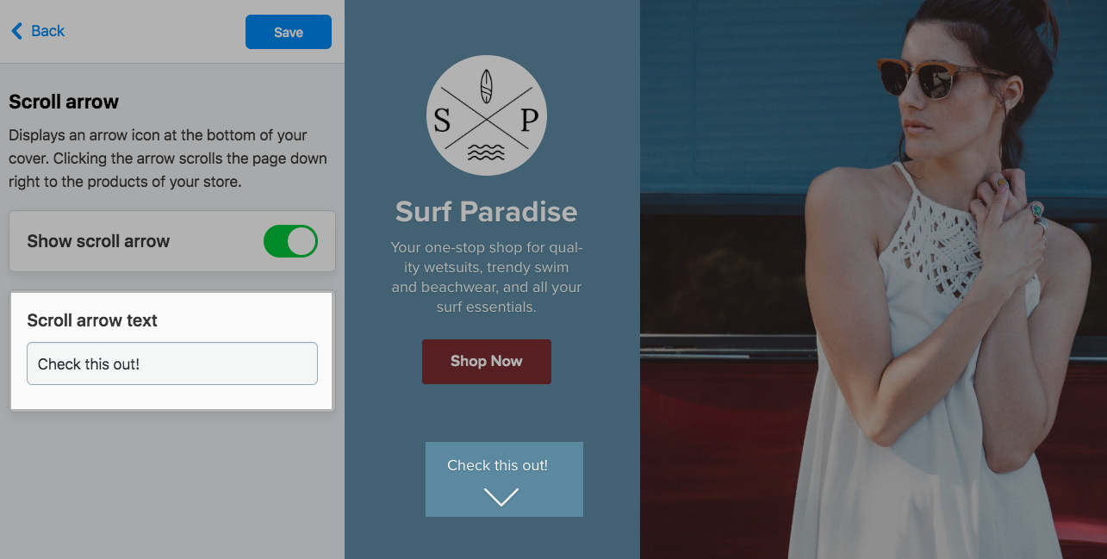Screen dimensions: 1107x559
Task: Click the letter P in the logo
Action: [x=530, y=119]
